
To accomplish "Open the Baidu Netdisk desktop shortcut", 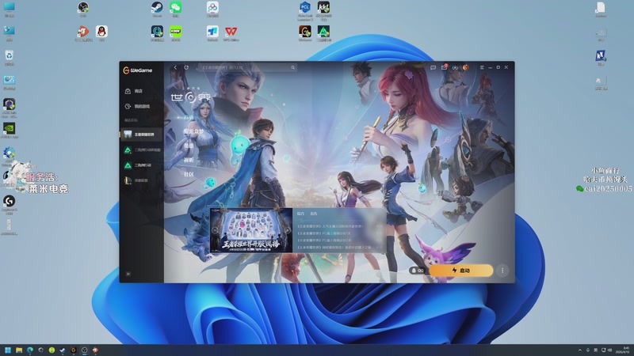I will coord(212,8).
